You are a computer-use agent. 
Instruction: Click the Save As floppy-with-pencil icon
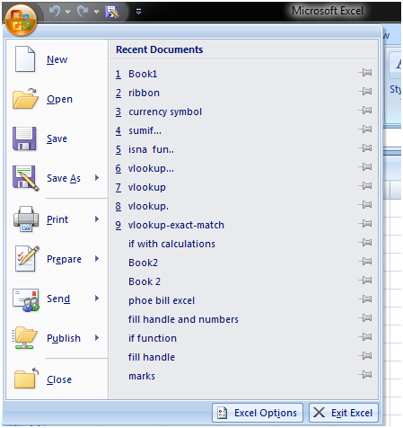coord(25,178)
